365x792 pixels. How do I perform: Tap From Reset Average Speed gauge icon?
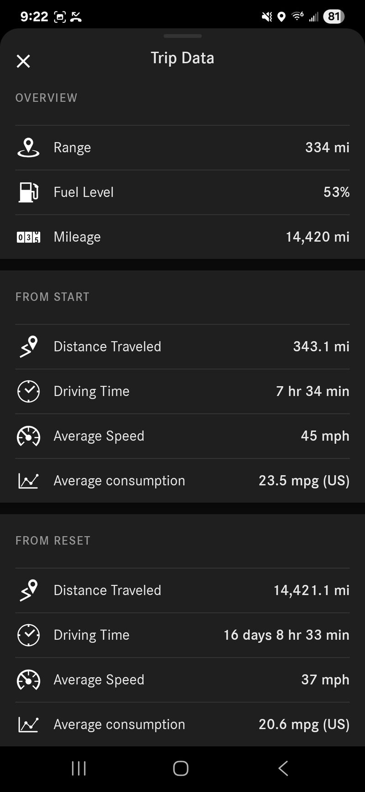[x=28, y=680]
